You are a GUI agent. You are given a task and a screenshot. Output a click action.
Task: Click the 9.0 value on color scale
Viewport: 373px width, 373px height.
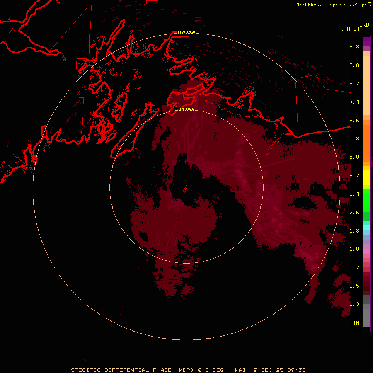coord(354,65)
